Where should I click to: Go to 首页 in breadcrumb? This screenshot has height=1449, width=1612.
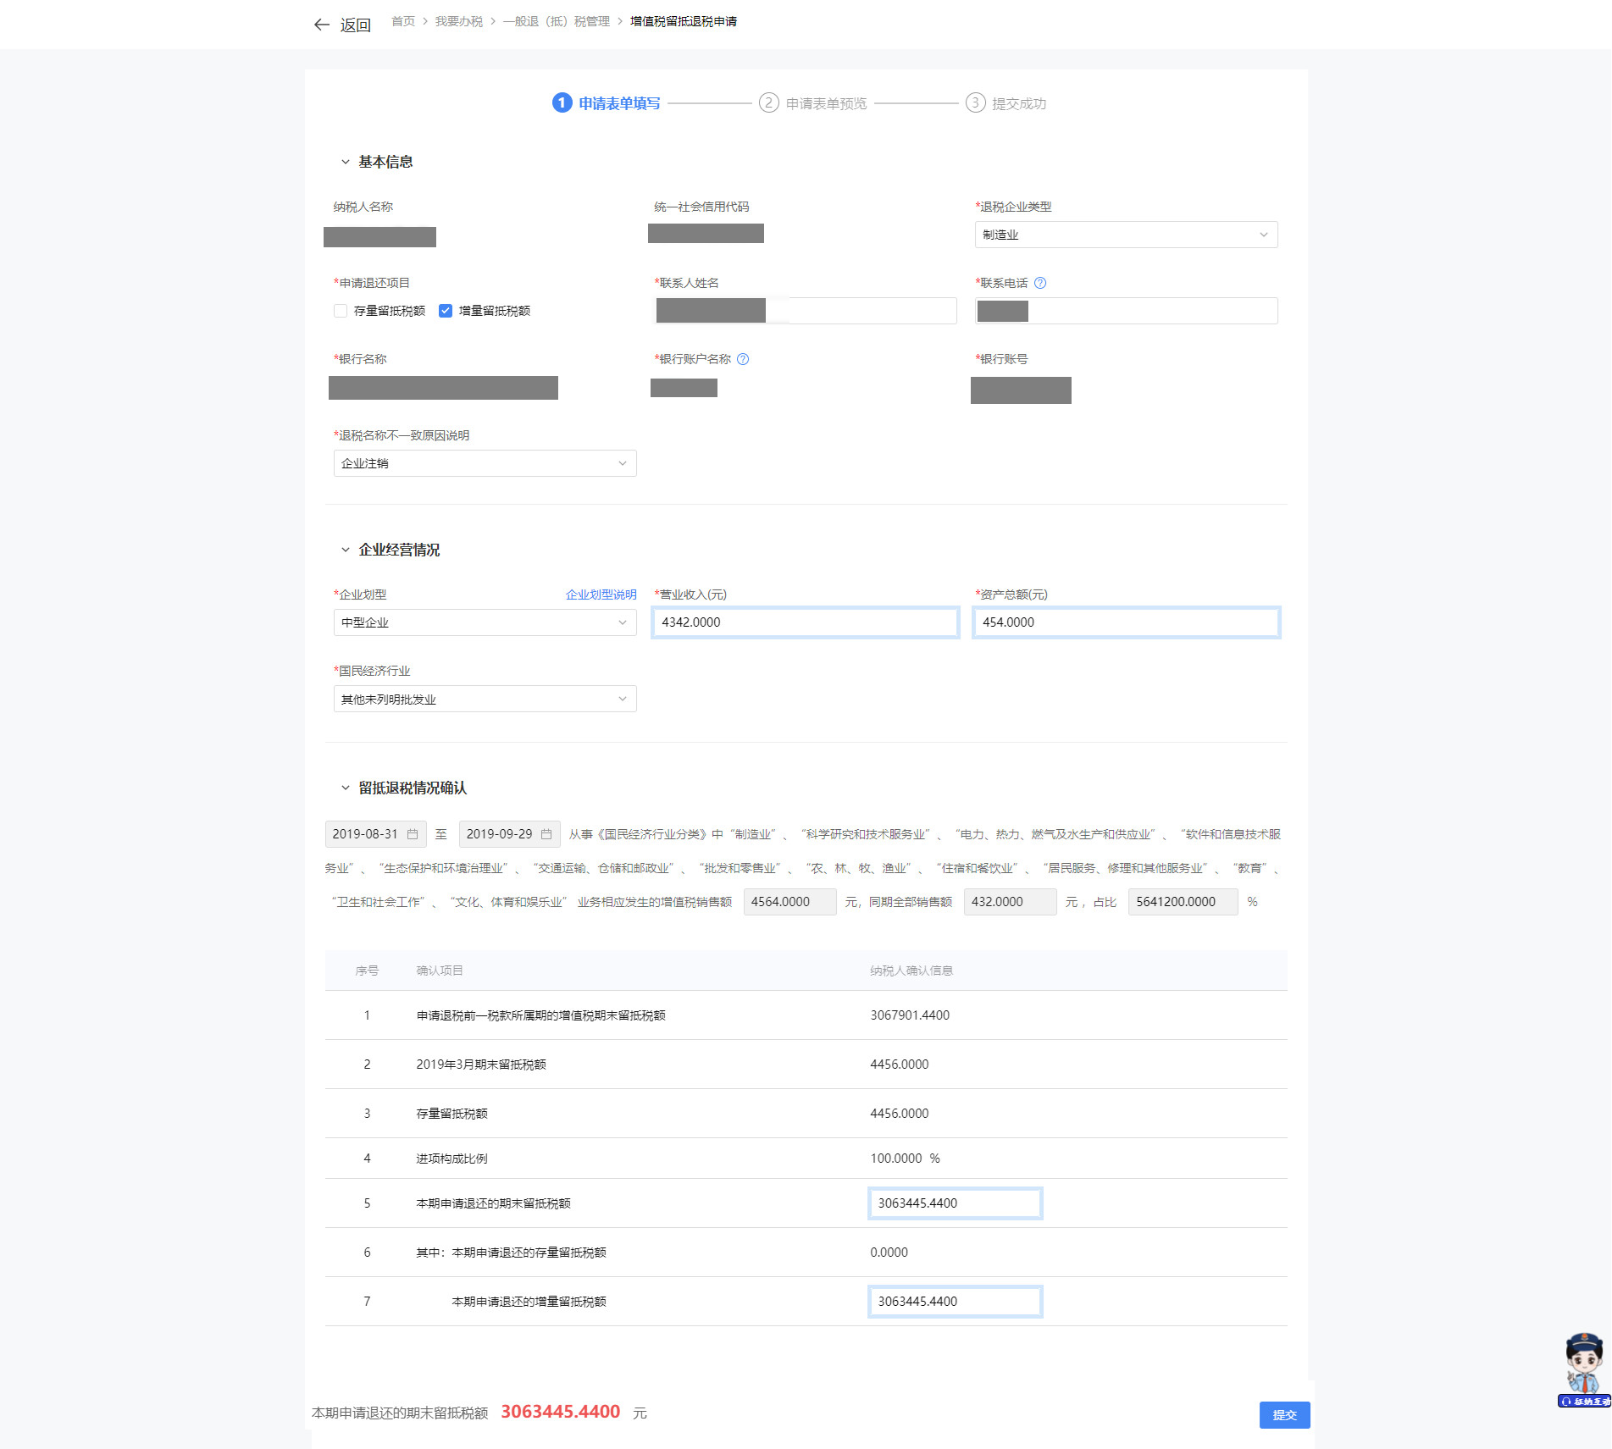click(x=402, y=21)
